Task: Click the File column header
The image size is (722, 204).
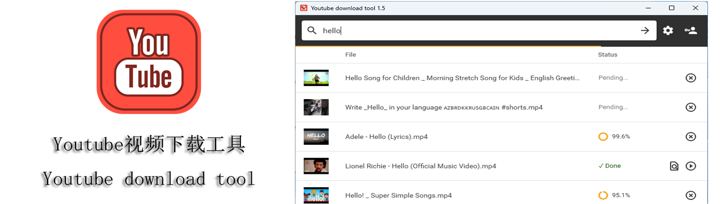Action: coord(350,55)
